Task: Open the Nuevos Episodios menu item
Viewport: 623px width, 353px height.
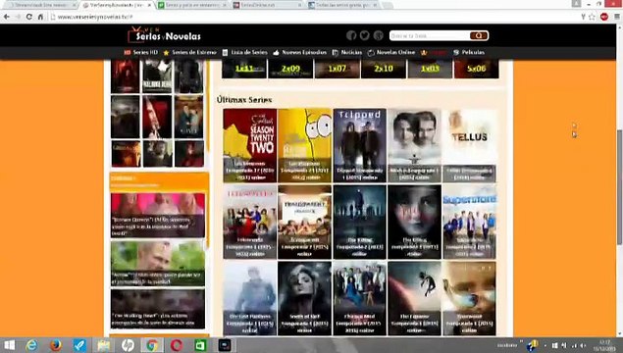Action: (x=300, y=52)
